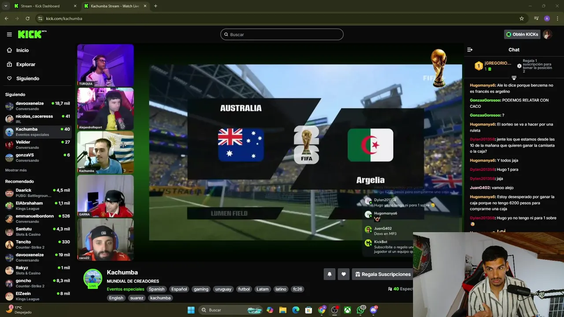Click the Español tag
564x317 pixels.
tap(179, 289)
